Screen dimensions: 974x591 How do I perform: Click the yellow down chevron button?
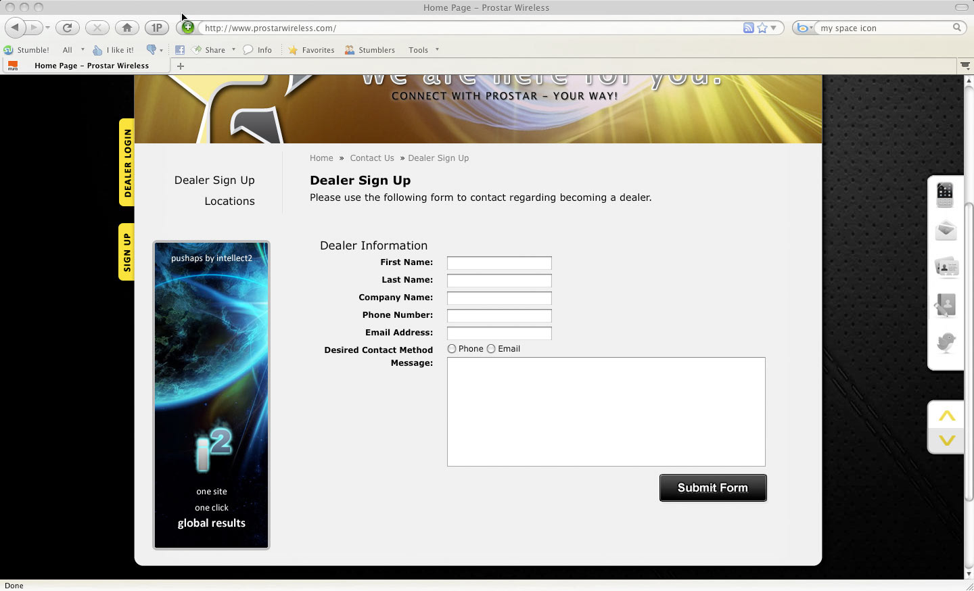(x=947, y=440)
